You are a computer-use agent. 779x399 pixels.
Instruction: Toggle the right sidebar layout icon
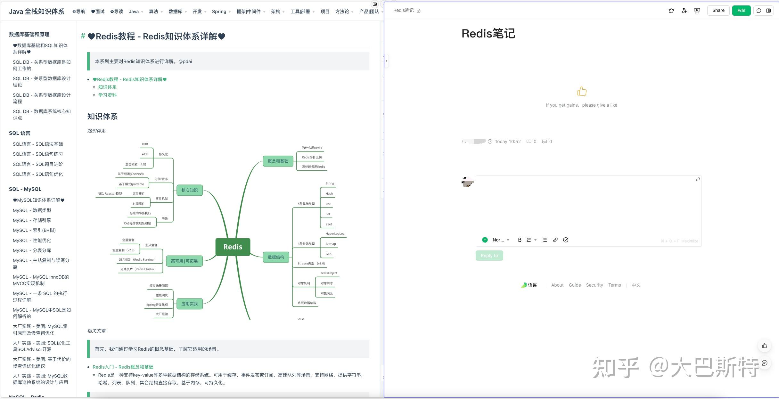click(768, 11)
